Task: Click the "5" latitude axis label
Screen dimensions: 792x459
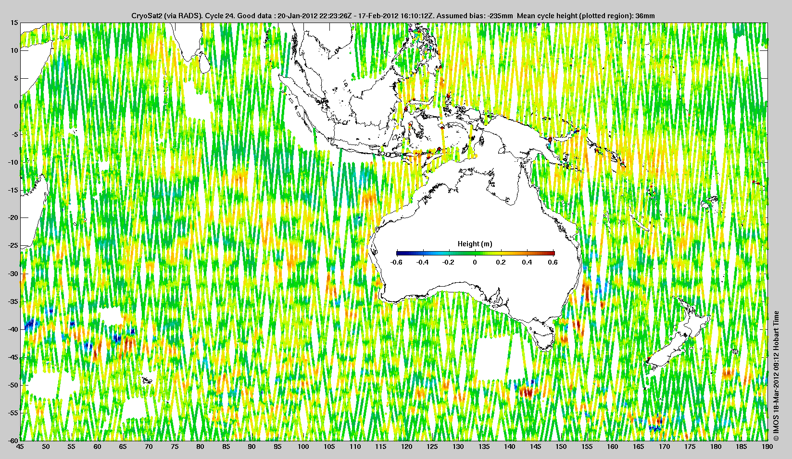Action: (x=16, y=78)
